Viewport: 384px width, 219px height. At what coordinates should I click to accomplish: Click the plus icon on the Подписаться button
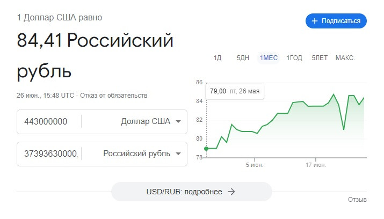[314, 21]
